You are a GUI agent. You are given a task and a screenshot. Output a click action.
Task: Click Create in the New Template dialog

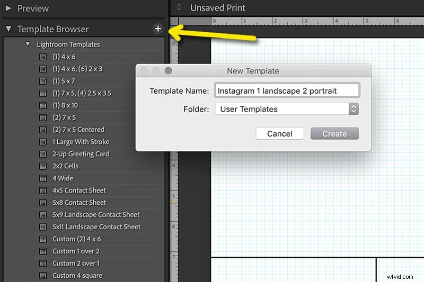click(x=334, y=133)
